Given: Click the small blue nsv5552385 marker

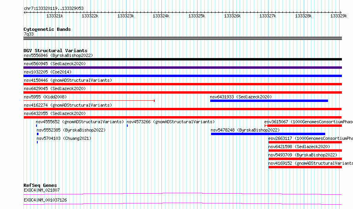Looking at the screenshot, I should coord(38,134).
